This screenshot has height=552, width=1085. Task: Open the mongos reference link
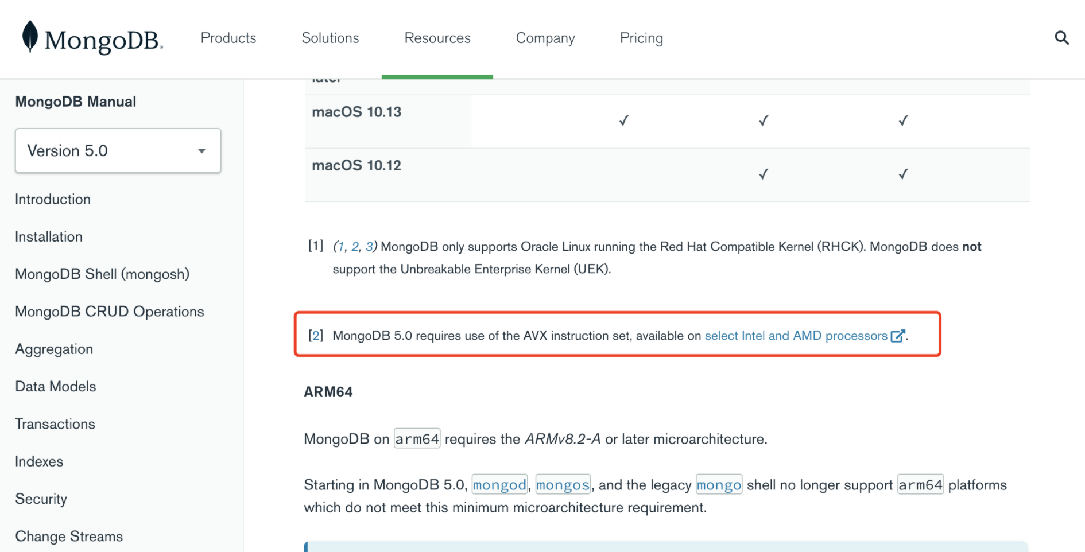tap(563, 485)
